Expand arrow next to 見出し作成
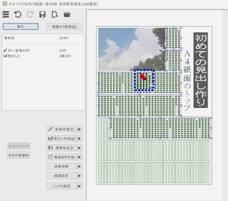The image size is (228, 201). tap(80, 138)
